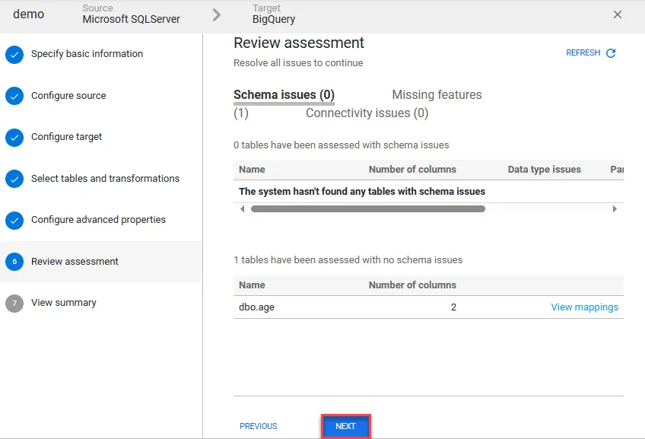Click the REFRESH link
The height and width of the screenshot is (439, 645).
(583, 52)
